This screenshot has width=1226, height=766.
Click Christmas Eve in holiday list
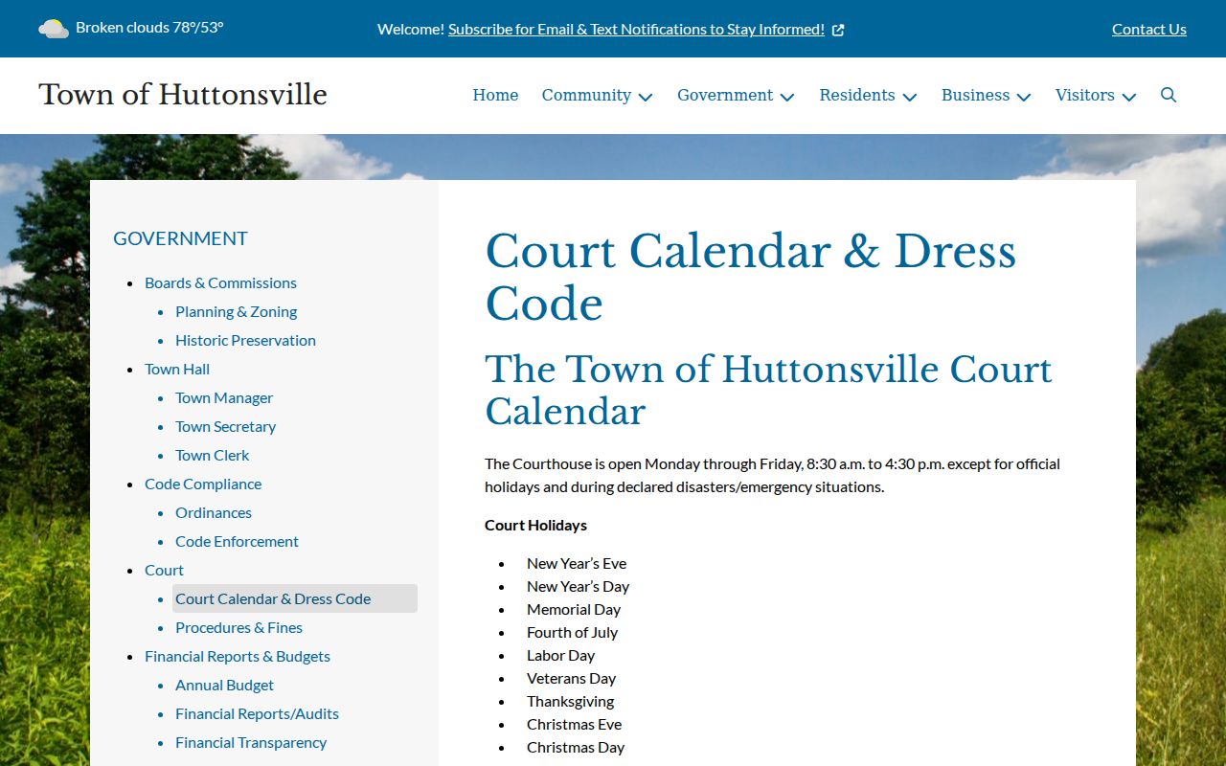(574, 724)
